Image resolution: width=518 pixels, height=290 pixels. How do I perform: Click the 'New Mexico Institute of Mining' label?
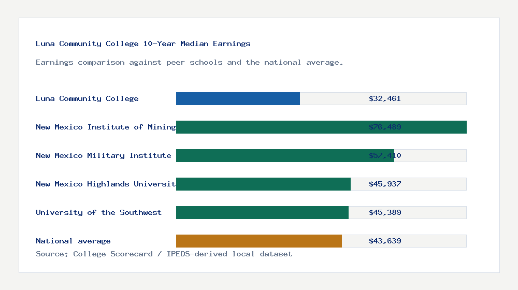coord(106,127)
